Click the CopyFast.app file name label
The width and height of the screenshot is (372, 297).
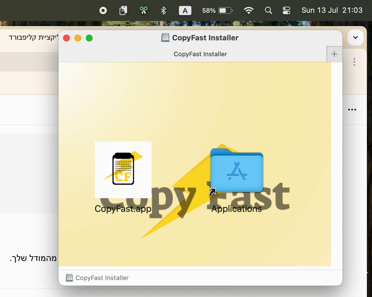(x=123, y=209)
